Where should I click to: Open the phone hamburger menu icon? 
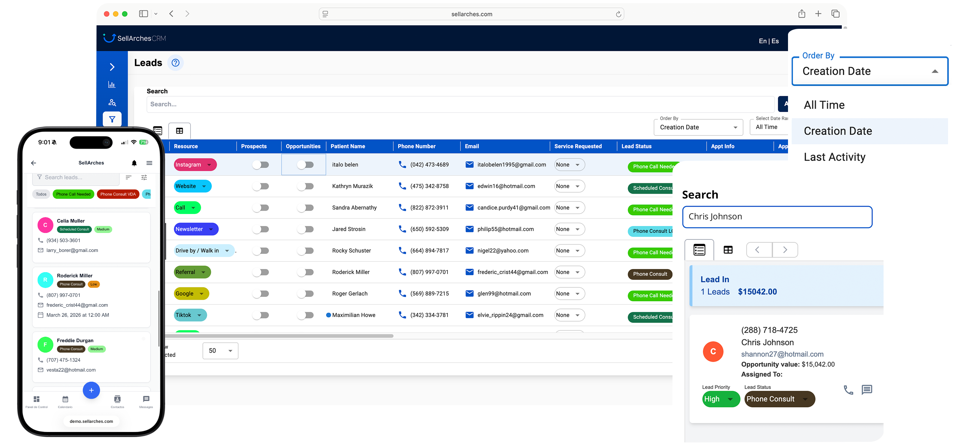(x=149, y=163)
